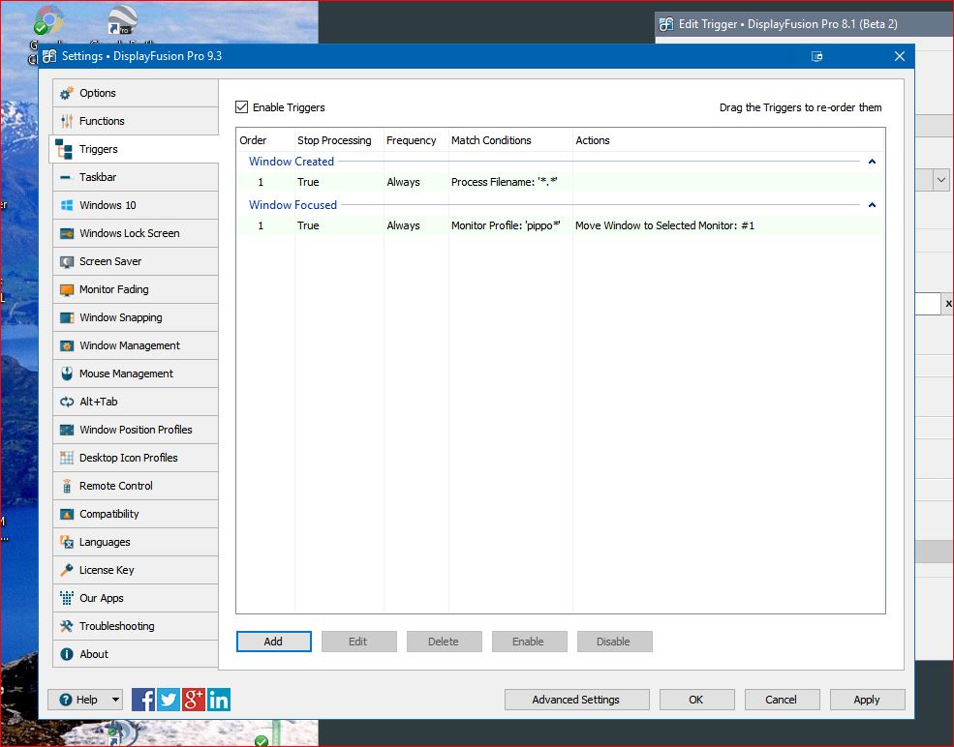Open Advanced Settings

click(x=575, y=700)
